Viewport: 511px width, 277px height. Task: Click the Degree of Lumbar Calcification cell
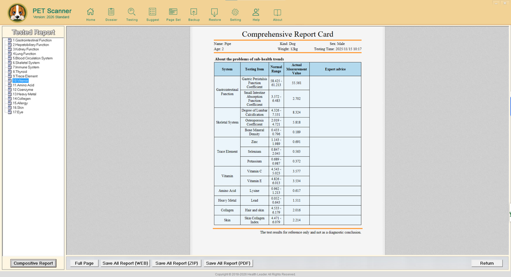coord(254,112)
